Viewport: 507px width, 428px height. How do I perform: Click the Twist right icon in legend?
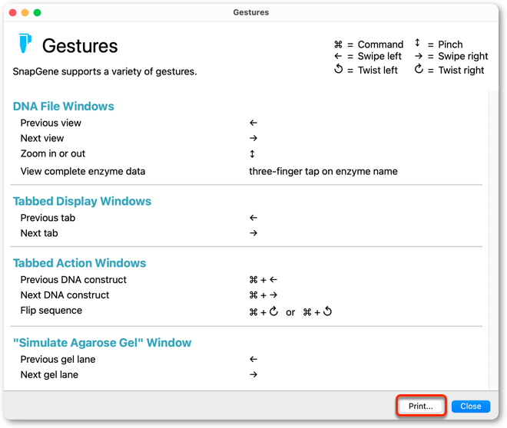[x=419, y=69]
